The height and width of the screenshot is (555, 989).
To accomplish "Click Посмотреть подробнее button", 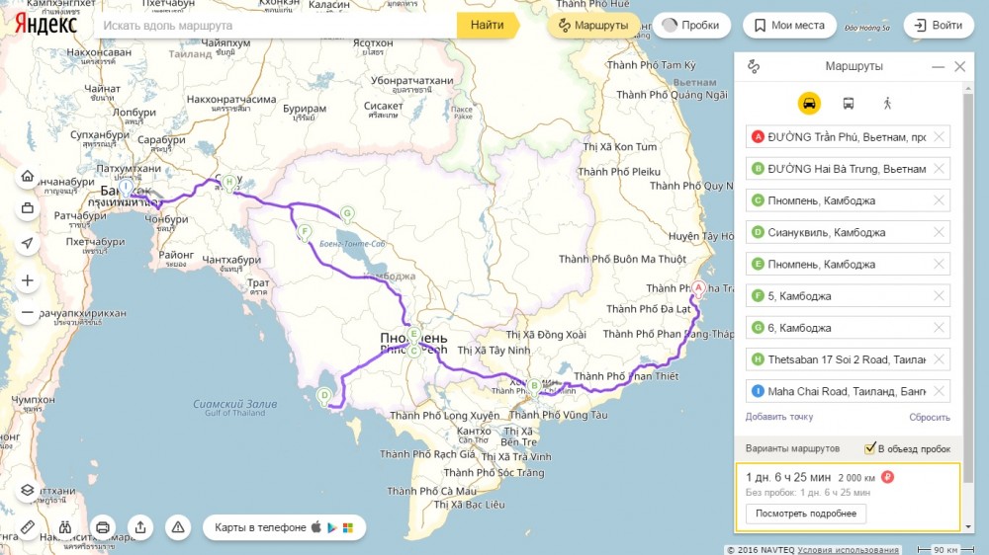I will [x=806, y=514].
